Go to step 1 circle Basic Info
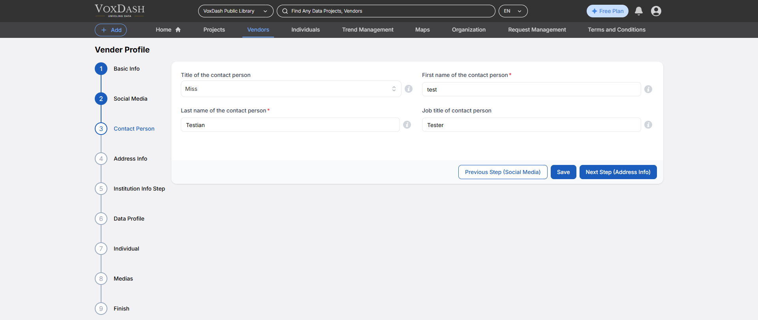The width and height of the screenshot is (758, 320). [x=101, y=69]
